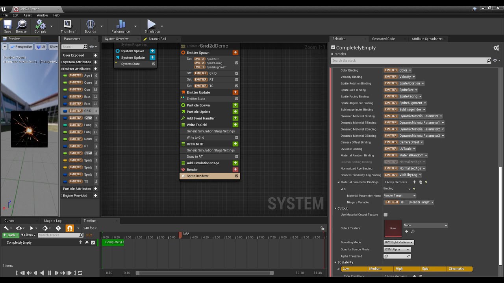The width and height of the screenshot is (504, 283).
Task: Toggle the Bounds toolbar icon
Action: point(90,26)
